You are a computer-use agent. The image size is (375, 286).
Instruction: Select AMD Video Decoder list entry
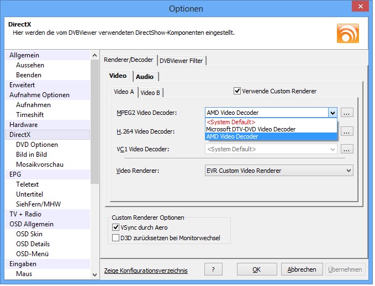click(272, 137)
